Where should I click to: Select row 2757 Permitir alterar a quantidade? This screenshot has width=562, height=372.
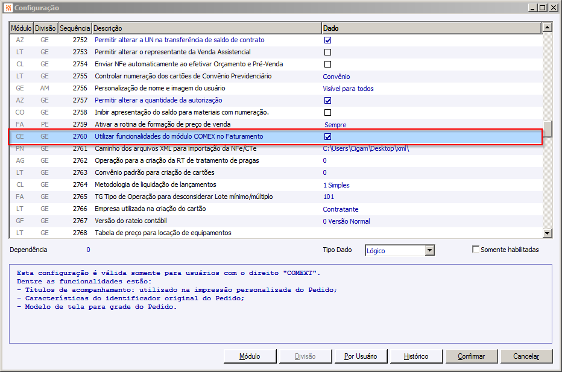[x=276, y=100]
